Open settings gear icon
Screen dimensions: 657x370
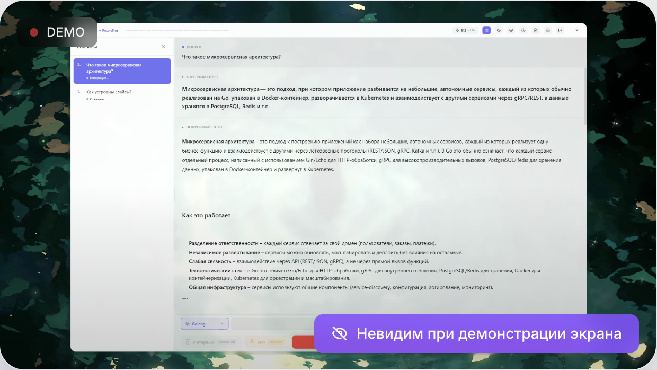pos(548,30)
